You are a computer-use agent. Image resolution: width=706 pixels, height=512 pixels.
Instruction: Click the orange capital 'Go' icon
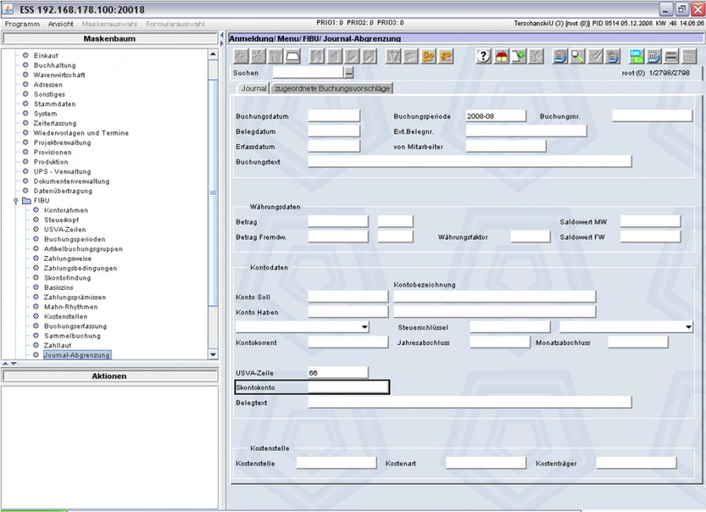(x=428, y=57)
